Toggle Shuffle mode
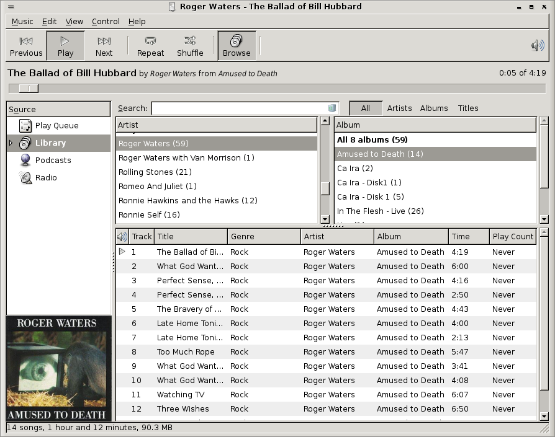Image resolution: width=555 pixels, height=437 pixels. pyautogui.click(x=190, y=46)
